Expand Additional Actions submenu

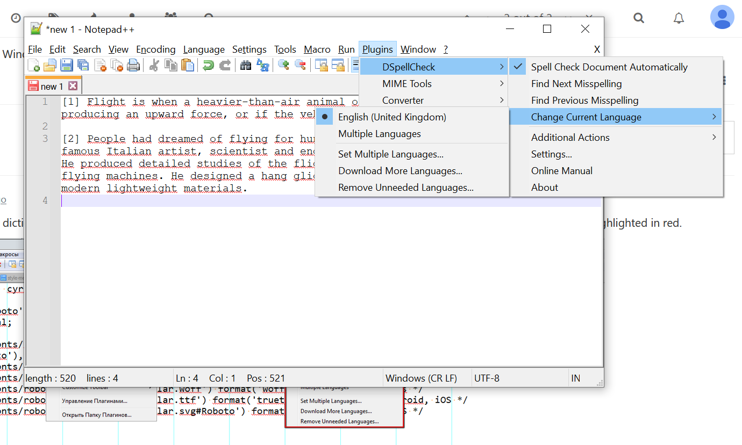click(616, 138)
